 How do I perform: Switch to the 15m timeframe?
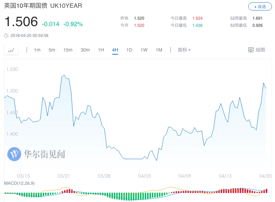point(68,50)
